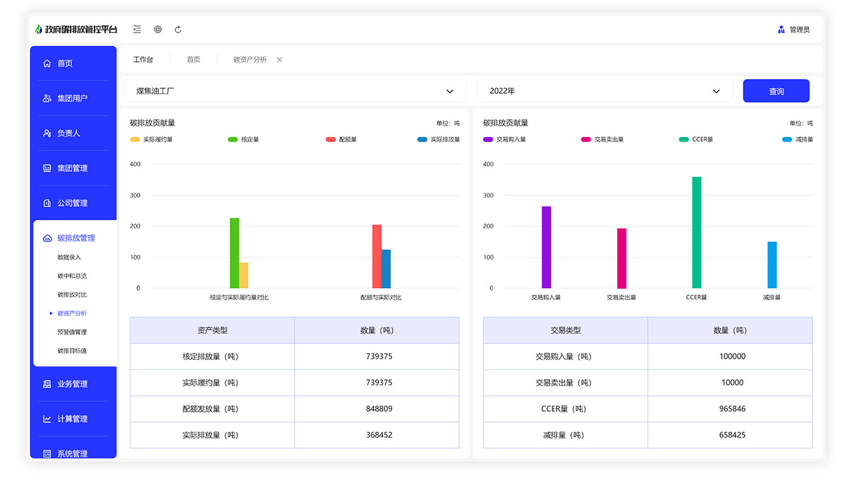Toggle CCER量 legend series in right chart

tap(696, 140)
